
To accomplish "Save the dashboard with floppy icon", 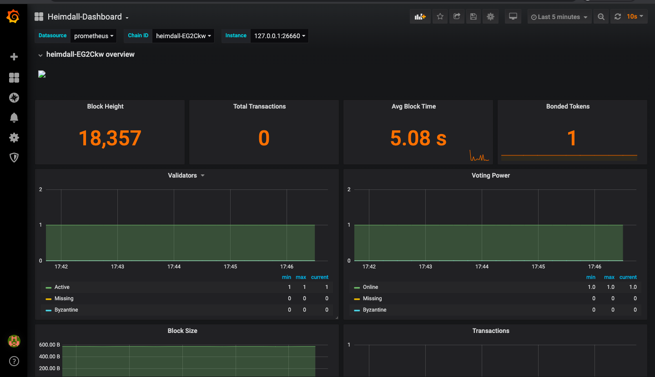I will point(474,17).
